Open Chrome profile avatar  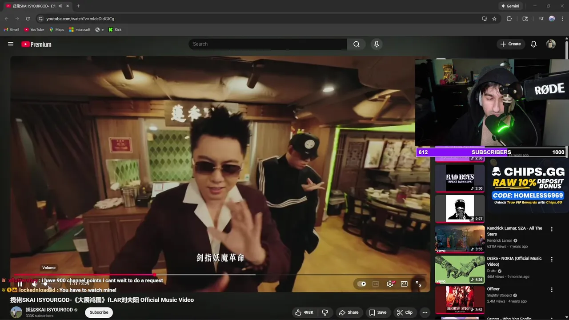coord(552,19)
